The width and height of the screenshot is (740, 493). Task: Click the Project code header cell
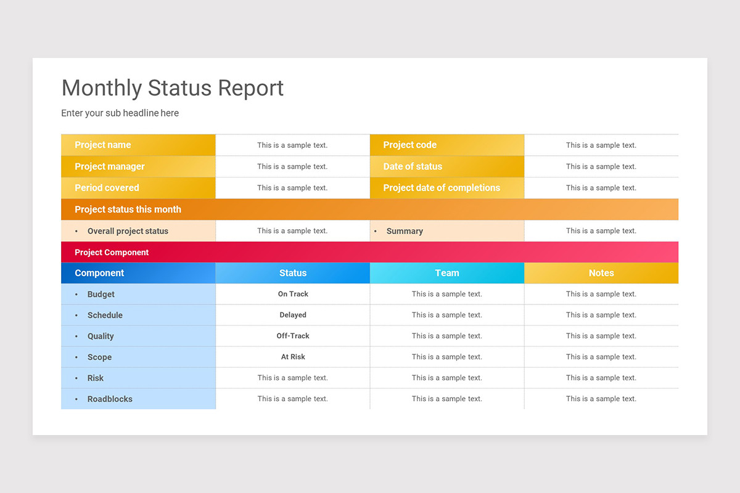tap(409, 145)
